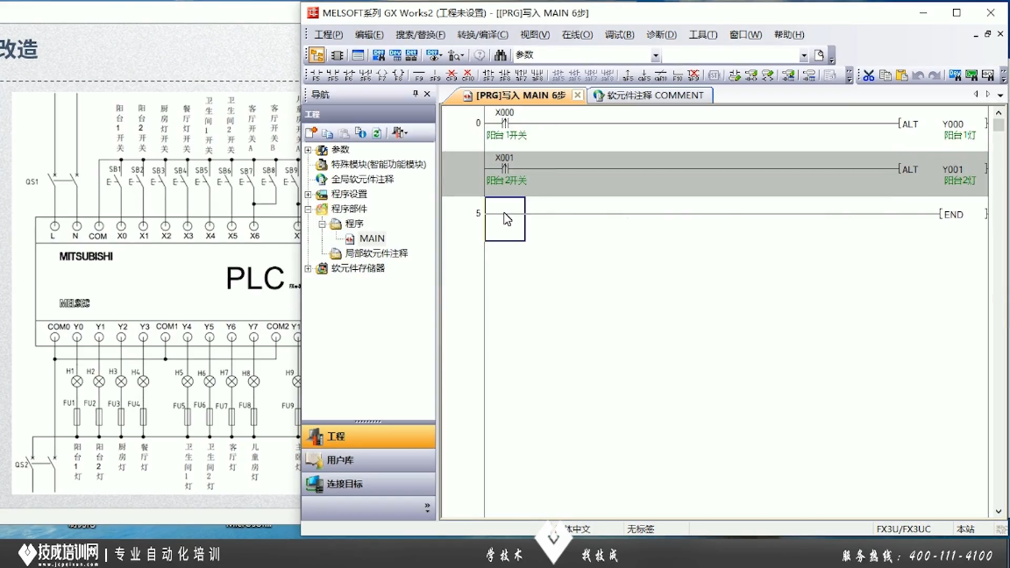Click the Paste clipboard icon in toolbar

click(901, 76)
